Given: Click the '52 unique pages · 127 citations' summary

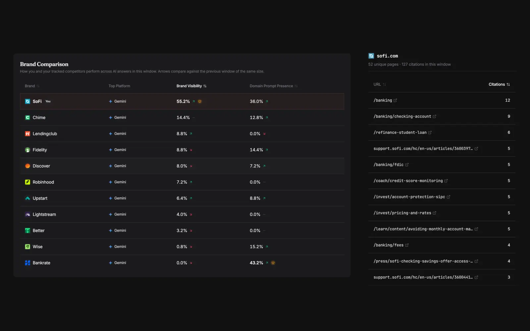Looking at the screenshot, I should 409,65.
